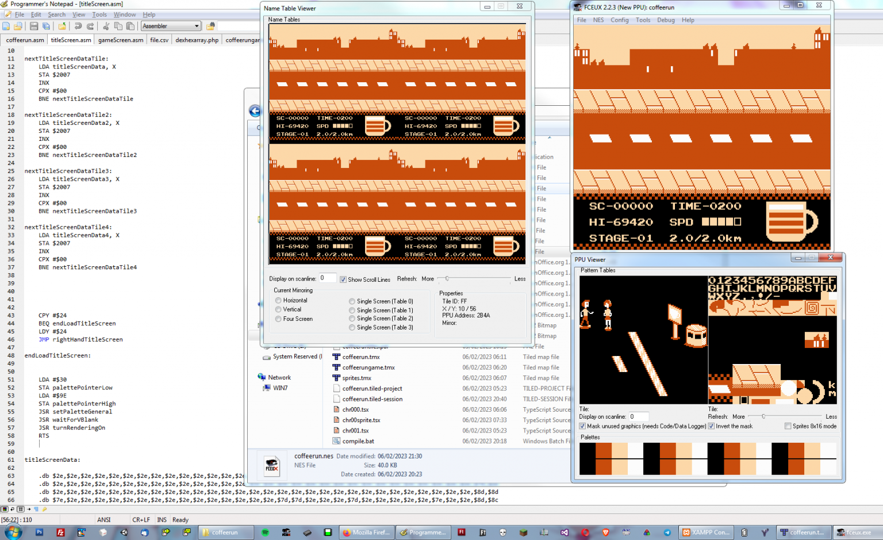This screenshot has width=883, height=540.
Task: Click the Cut icon in the toolbar
Action: tap(106, 26)
